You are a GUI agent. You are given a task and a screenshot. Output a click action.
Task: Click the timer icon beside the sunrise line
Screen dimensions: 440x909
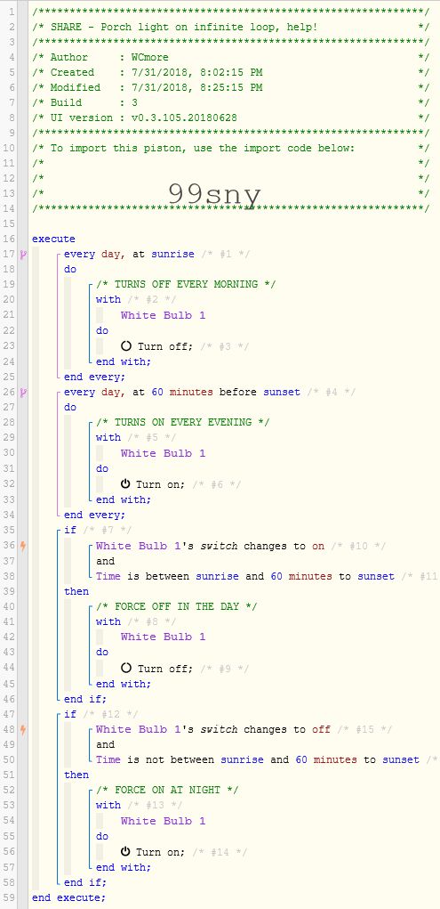coord(23,254)
